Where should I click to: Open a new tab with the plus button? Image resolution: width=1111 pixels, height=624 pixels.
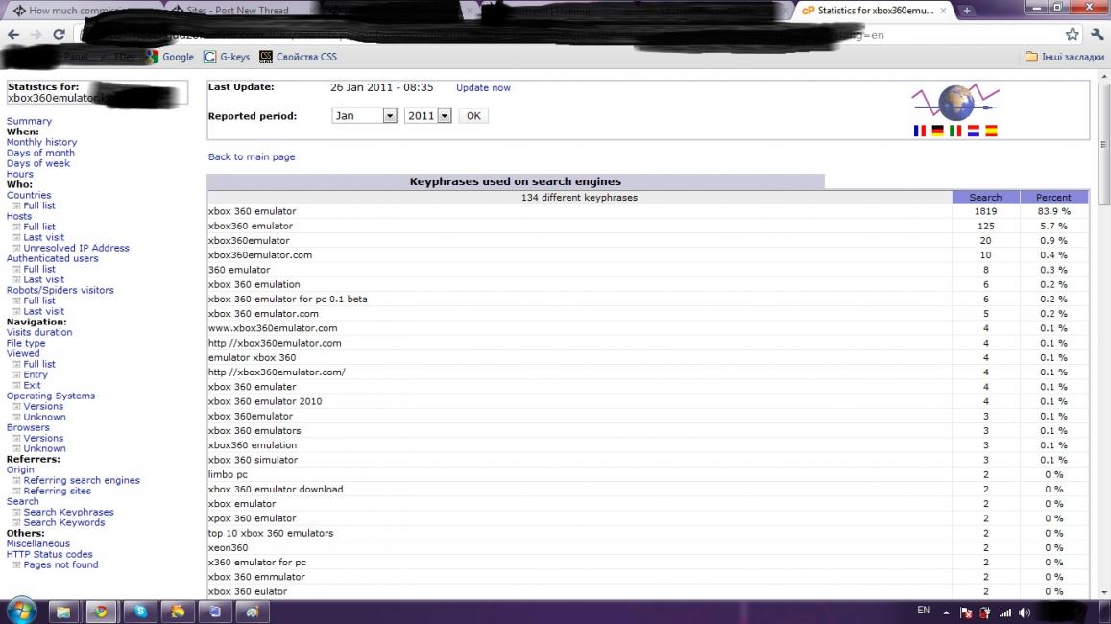(966, 10)
